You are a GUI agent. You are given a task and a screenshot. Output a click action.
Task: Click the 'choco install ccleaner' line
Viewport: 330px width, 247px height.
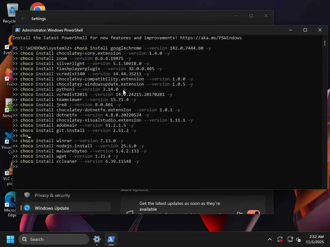tap(80, 161)
